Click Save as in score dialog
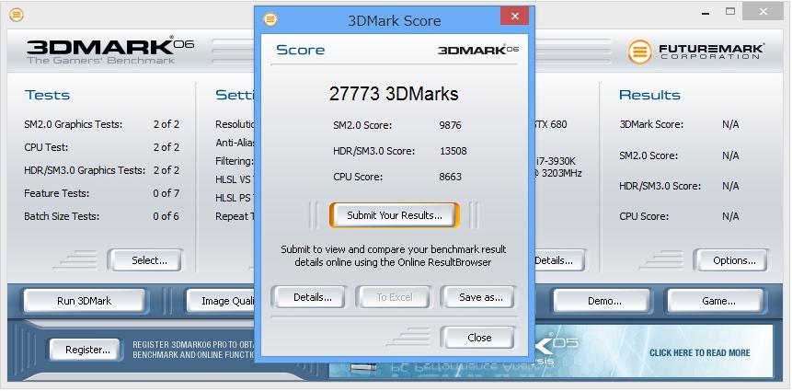The height and width of the screenshot is (391, 792). (481, 297)
